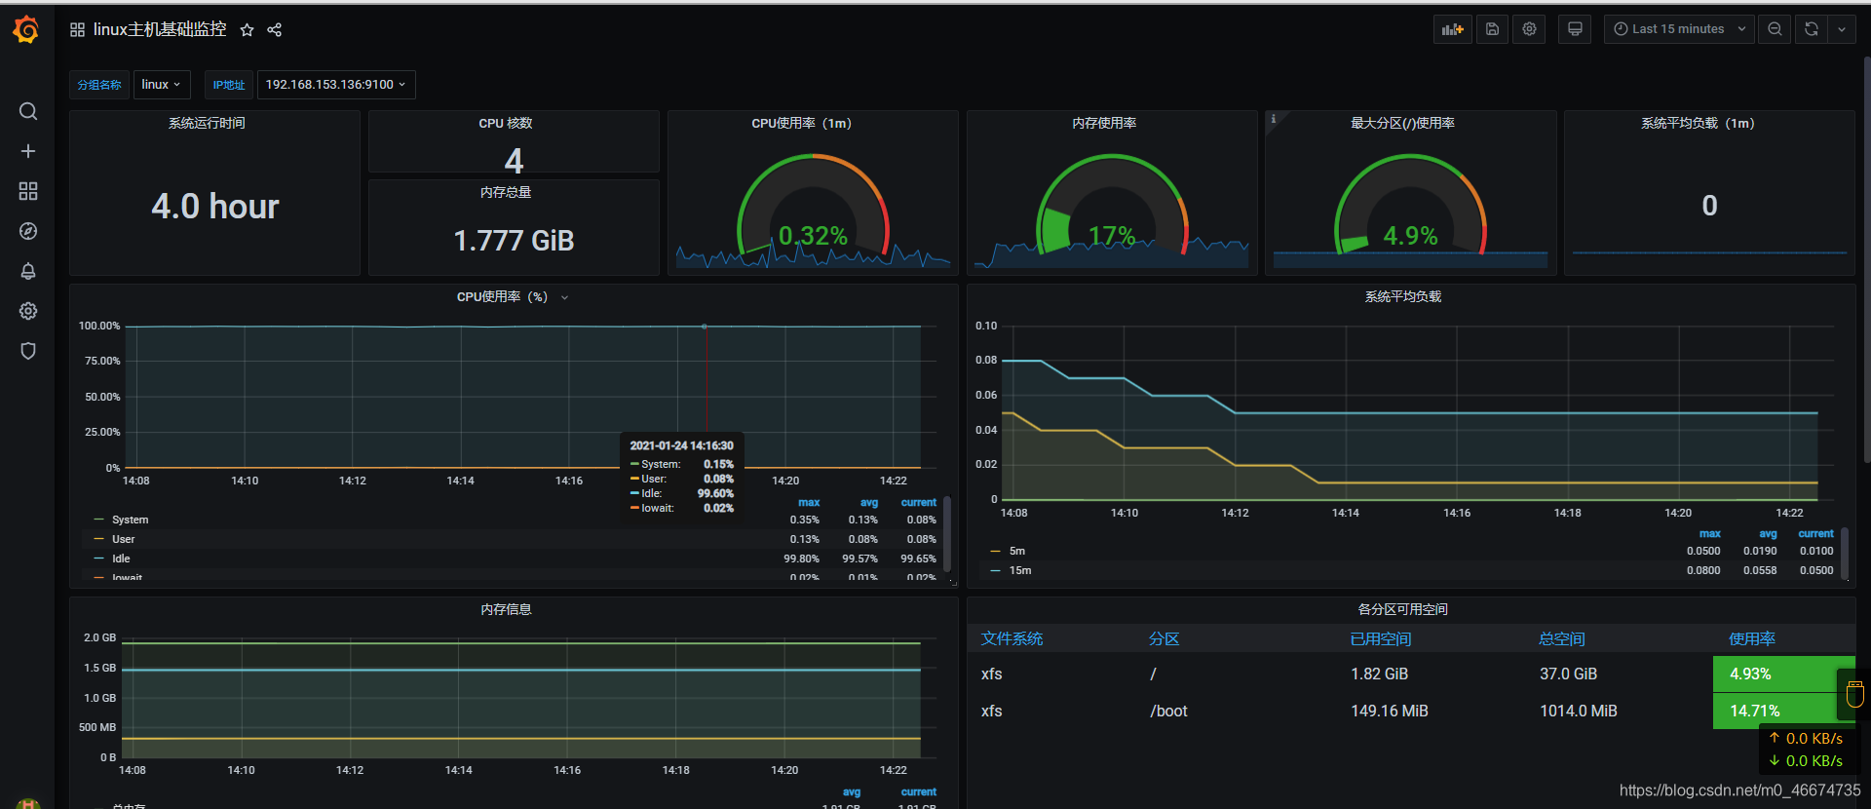The width and height of the screenshot is (1871, 809).
Task: Sort CPU legend by max column
Action: (x=809, y=503)
